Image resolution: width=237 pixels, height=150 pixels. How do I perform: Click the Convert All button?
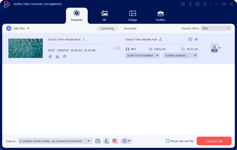point(214,141)
